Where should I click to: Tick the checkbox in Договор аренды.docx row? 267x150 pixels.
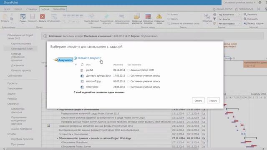tap(128, 76)
